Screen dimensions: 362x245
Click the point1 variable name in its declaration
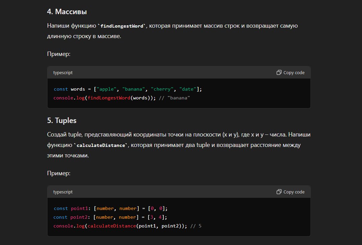point(79,209)
